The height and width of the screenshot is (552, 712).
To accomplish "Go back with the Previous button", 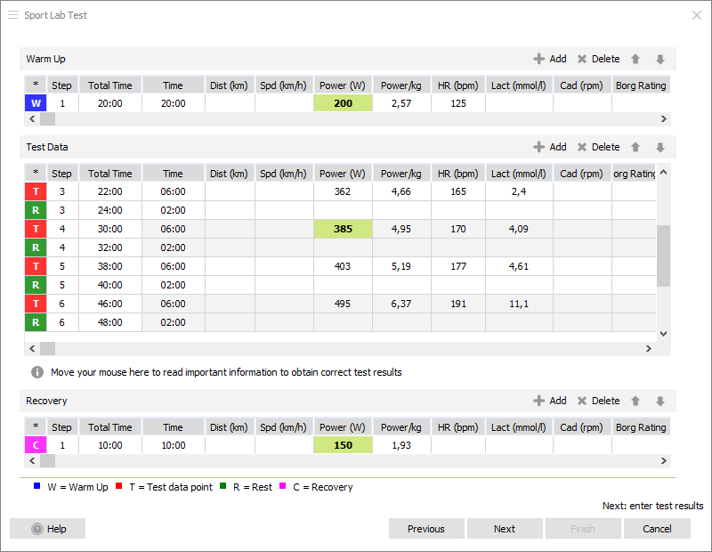I will 426,529.
